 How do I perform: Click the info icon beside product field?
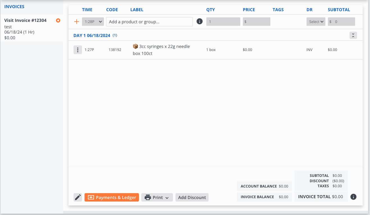click(200, 22)
